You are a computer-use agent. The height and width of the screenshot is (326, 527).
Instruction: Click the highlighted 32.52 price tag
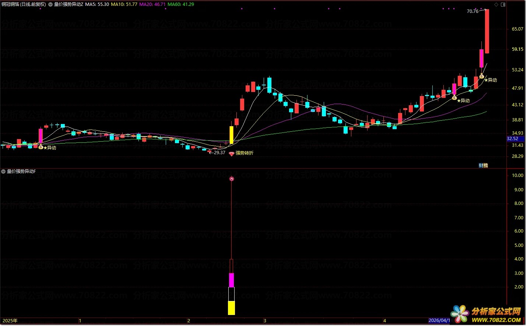516,139
